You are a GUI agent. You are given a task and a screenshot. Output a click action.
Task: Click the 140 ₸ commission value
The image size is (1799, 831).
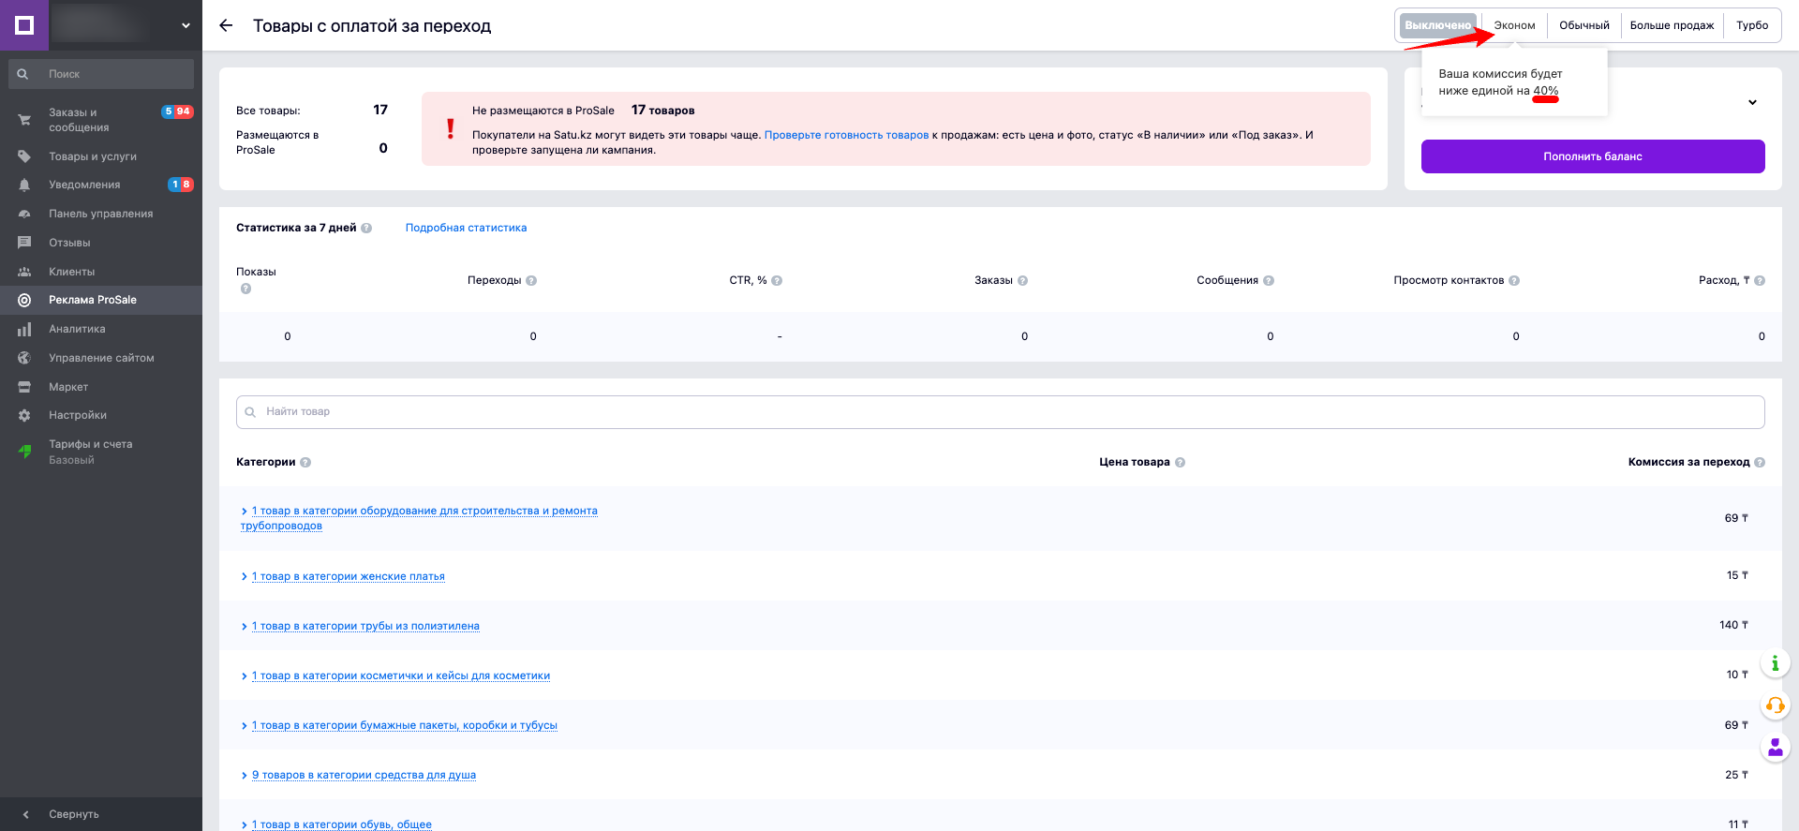point(1733,625)
